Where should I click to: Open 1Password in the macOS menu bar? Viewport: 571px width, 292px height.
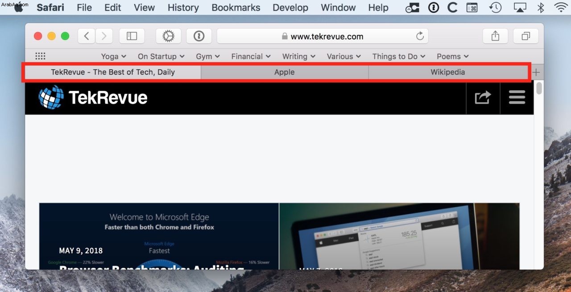(x=434, y=8)
